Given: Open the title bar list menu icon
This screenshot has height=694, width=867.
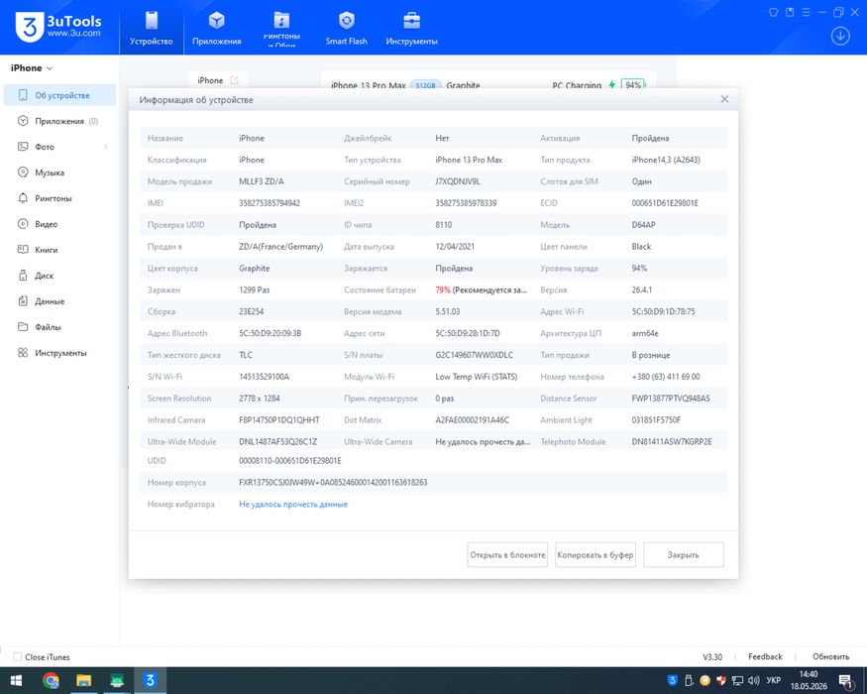Looking at the screenshot, I should (x=807, y=12).
